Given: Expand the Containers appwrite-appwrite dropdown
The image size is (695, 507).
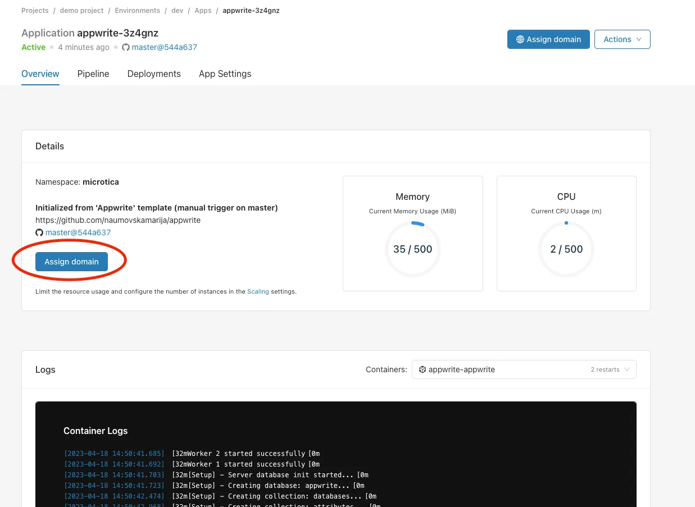Looking at the screenshot, I should [x=524, y=369].
